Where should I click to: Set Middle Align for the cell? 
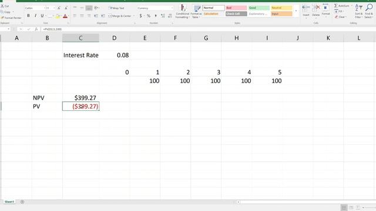coord(82,8)
